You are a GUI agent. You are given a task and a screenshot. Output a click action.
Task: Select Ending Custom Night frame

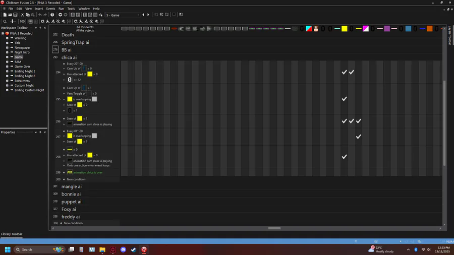tap(29, 90)
